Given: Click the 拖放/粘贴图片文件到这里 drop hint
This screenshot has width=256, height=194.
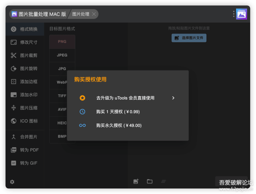Looking at the screenshot, I should click(x=189, y=28).
